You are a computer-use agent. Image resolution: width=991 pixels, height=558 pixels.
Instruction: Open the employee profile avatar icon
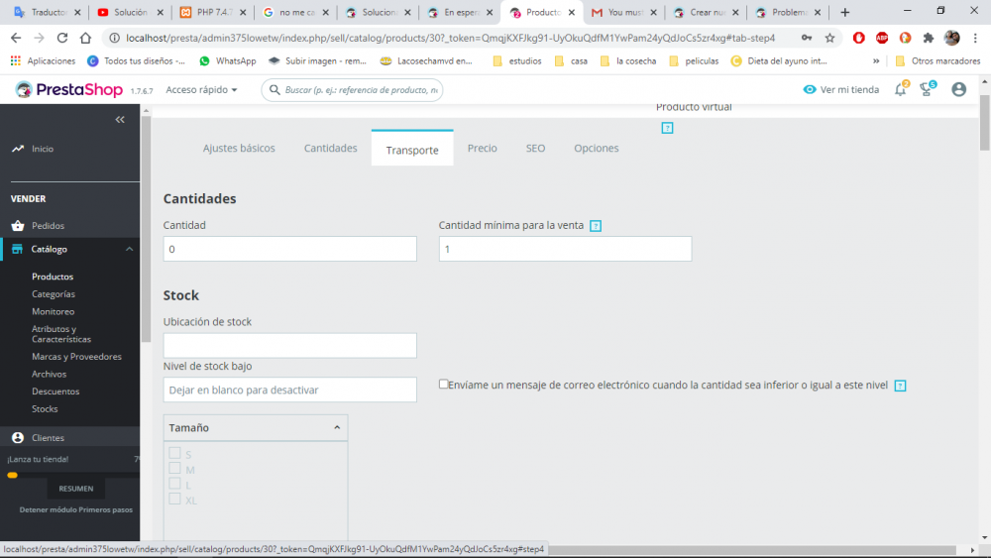[x=958, y=90]
